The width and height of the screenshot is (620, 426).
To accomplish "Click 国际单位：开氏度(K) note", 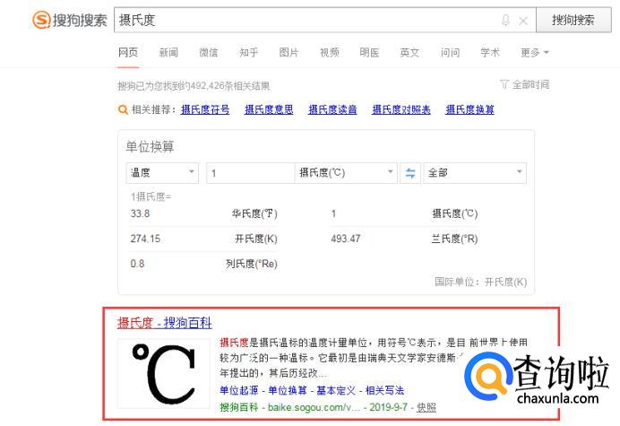I will coord(481,282).
